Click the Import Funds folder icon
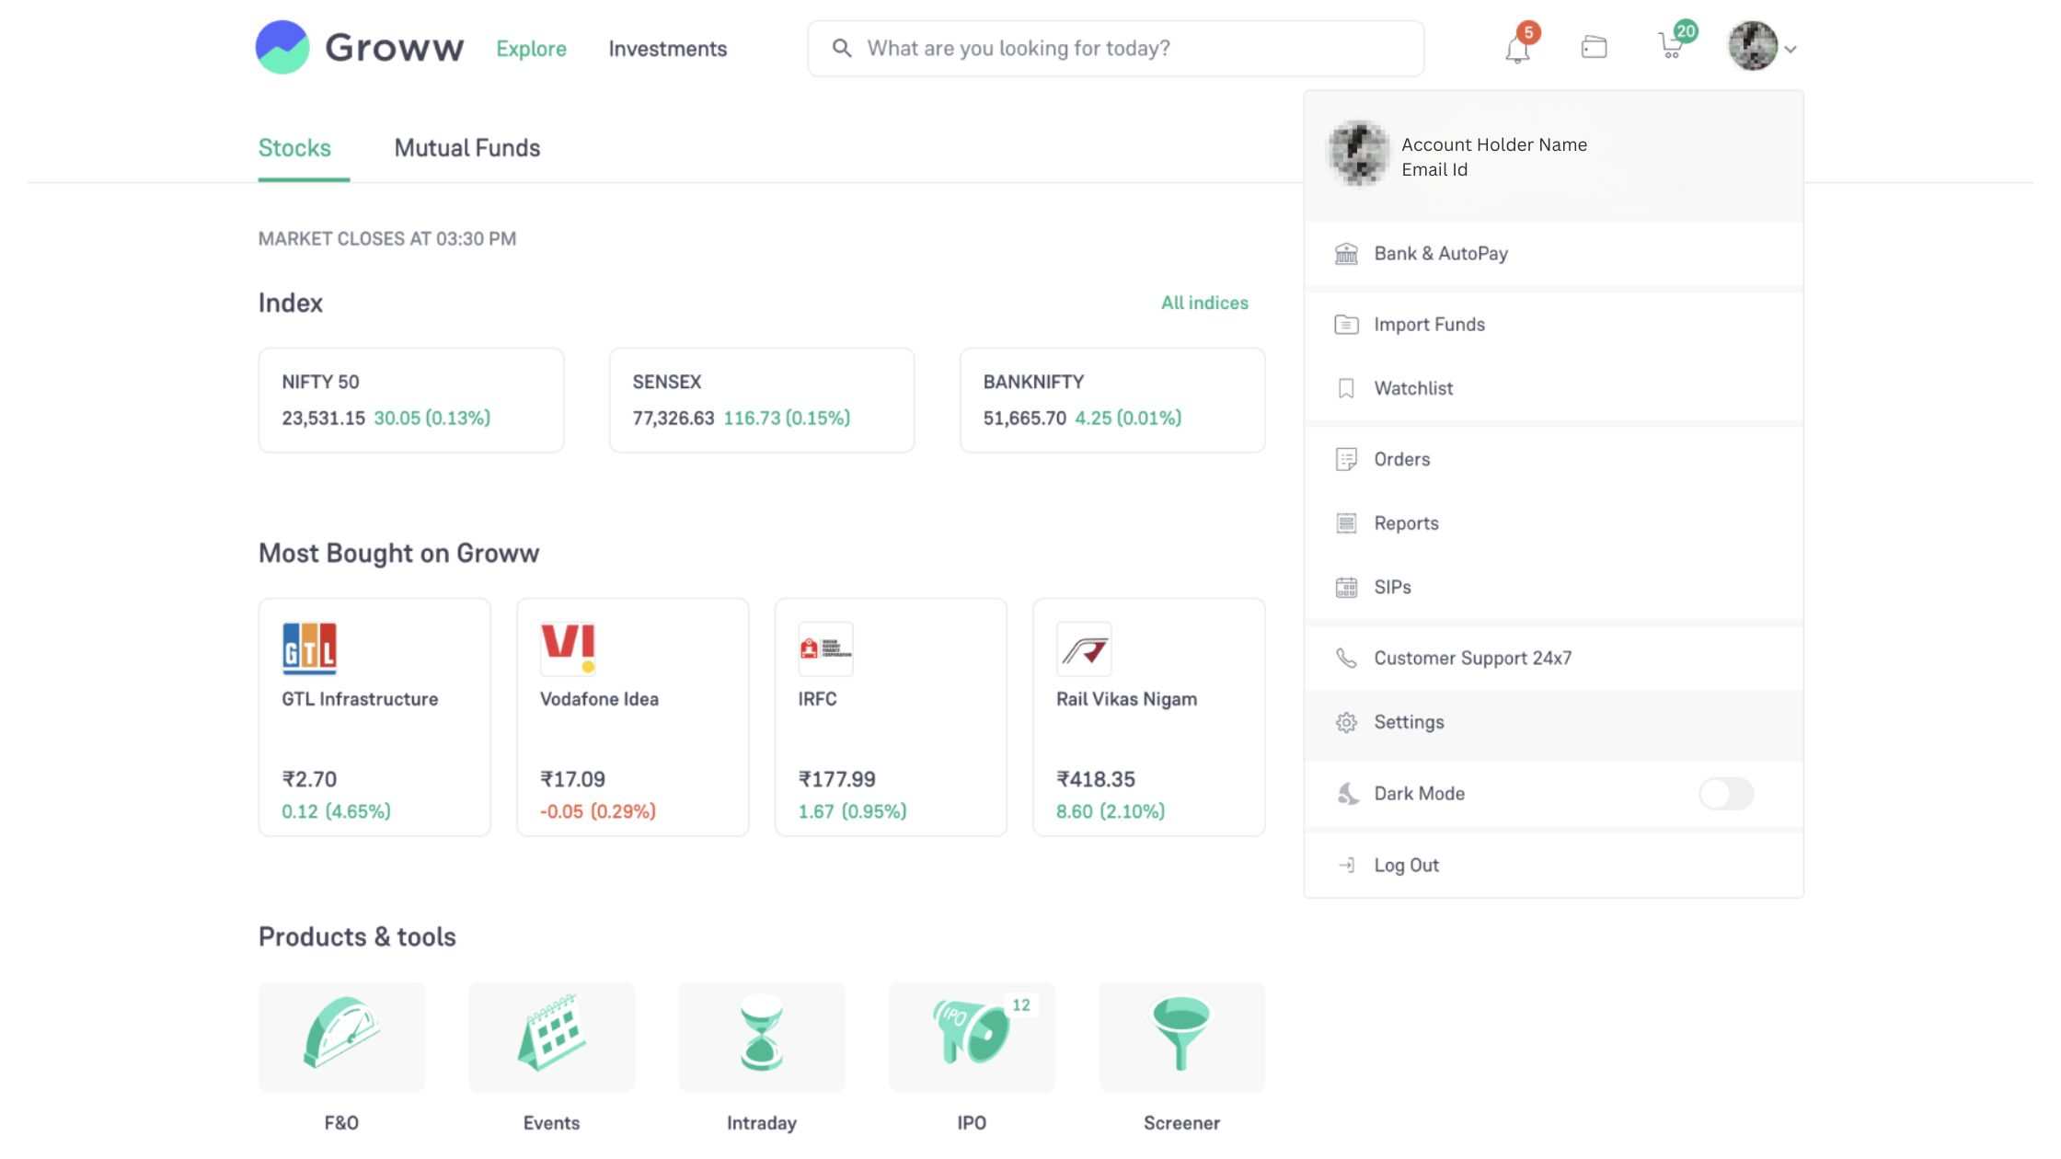Screen dimensions: 2061x1159 [x=1346, y=325]
